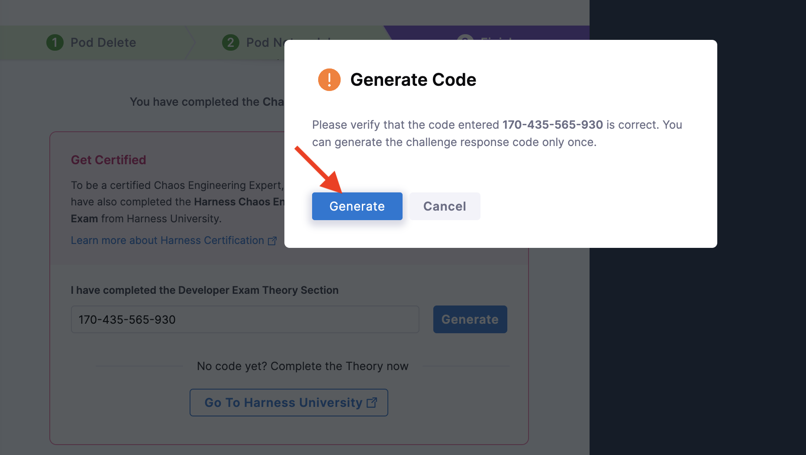Click the exclamation mark inside the orange circle

(x=329, y=79)
